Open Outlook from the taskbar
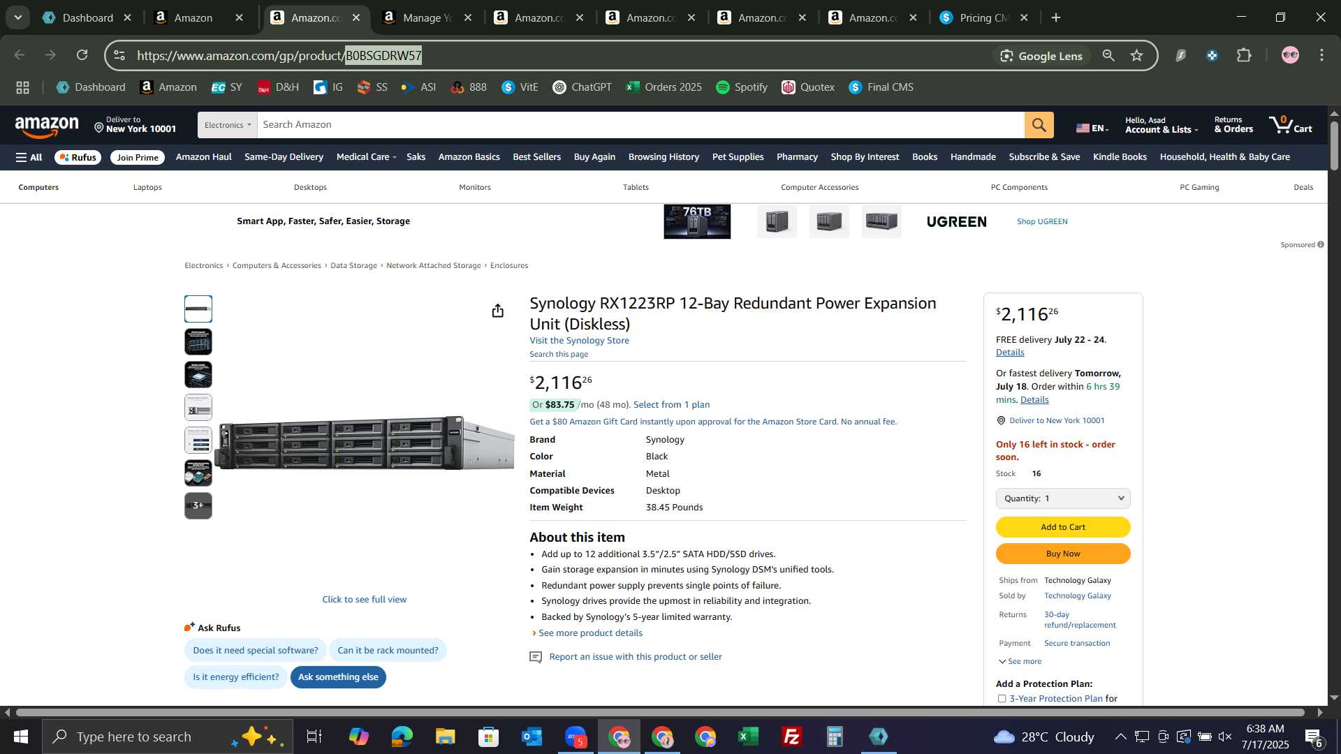This screenshot has width=1341, height=754. (532, 737)
